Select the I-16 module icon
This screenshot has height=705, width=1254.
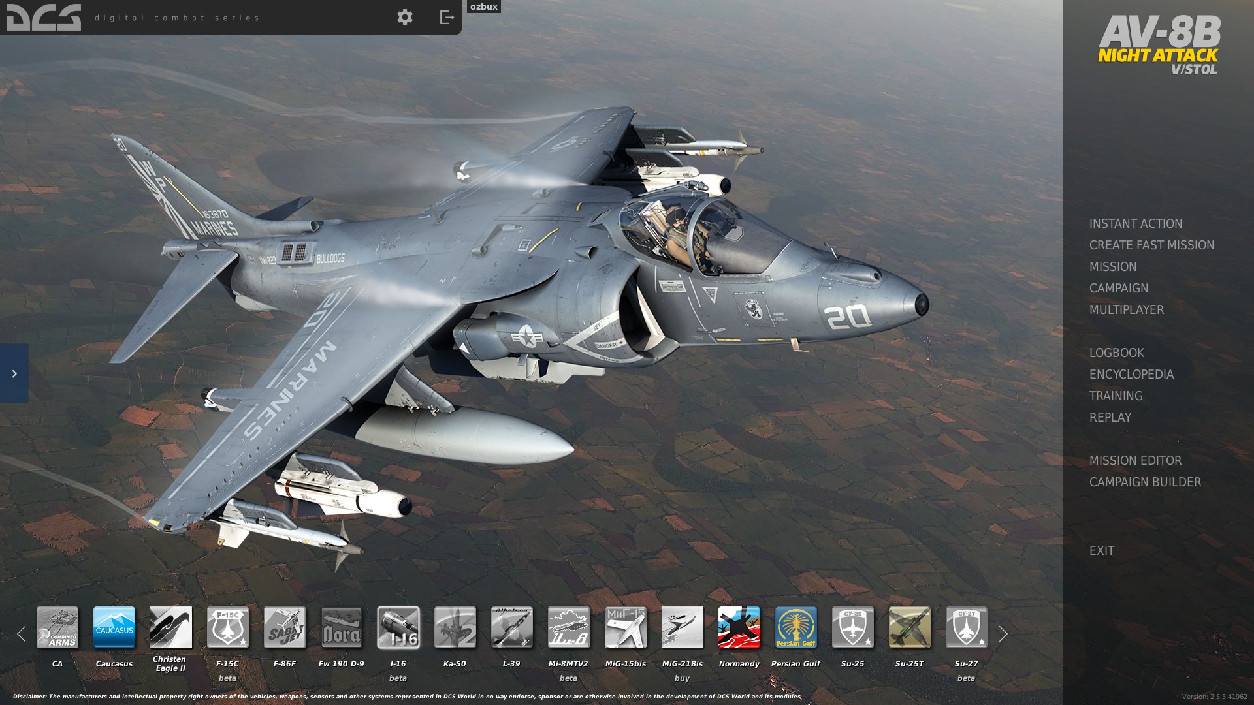click(x=398, y=627)
